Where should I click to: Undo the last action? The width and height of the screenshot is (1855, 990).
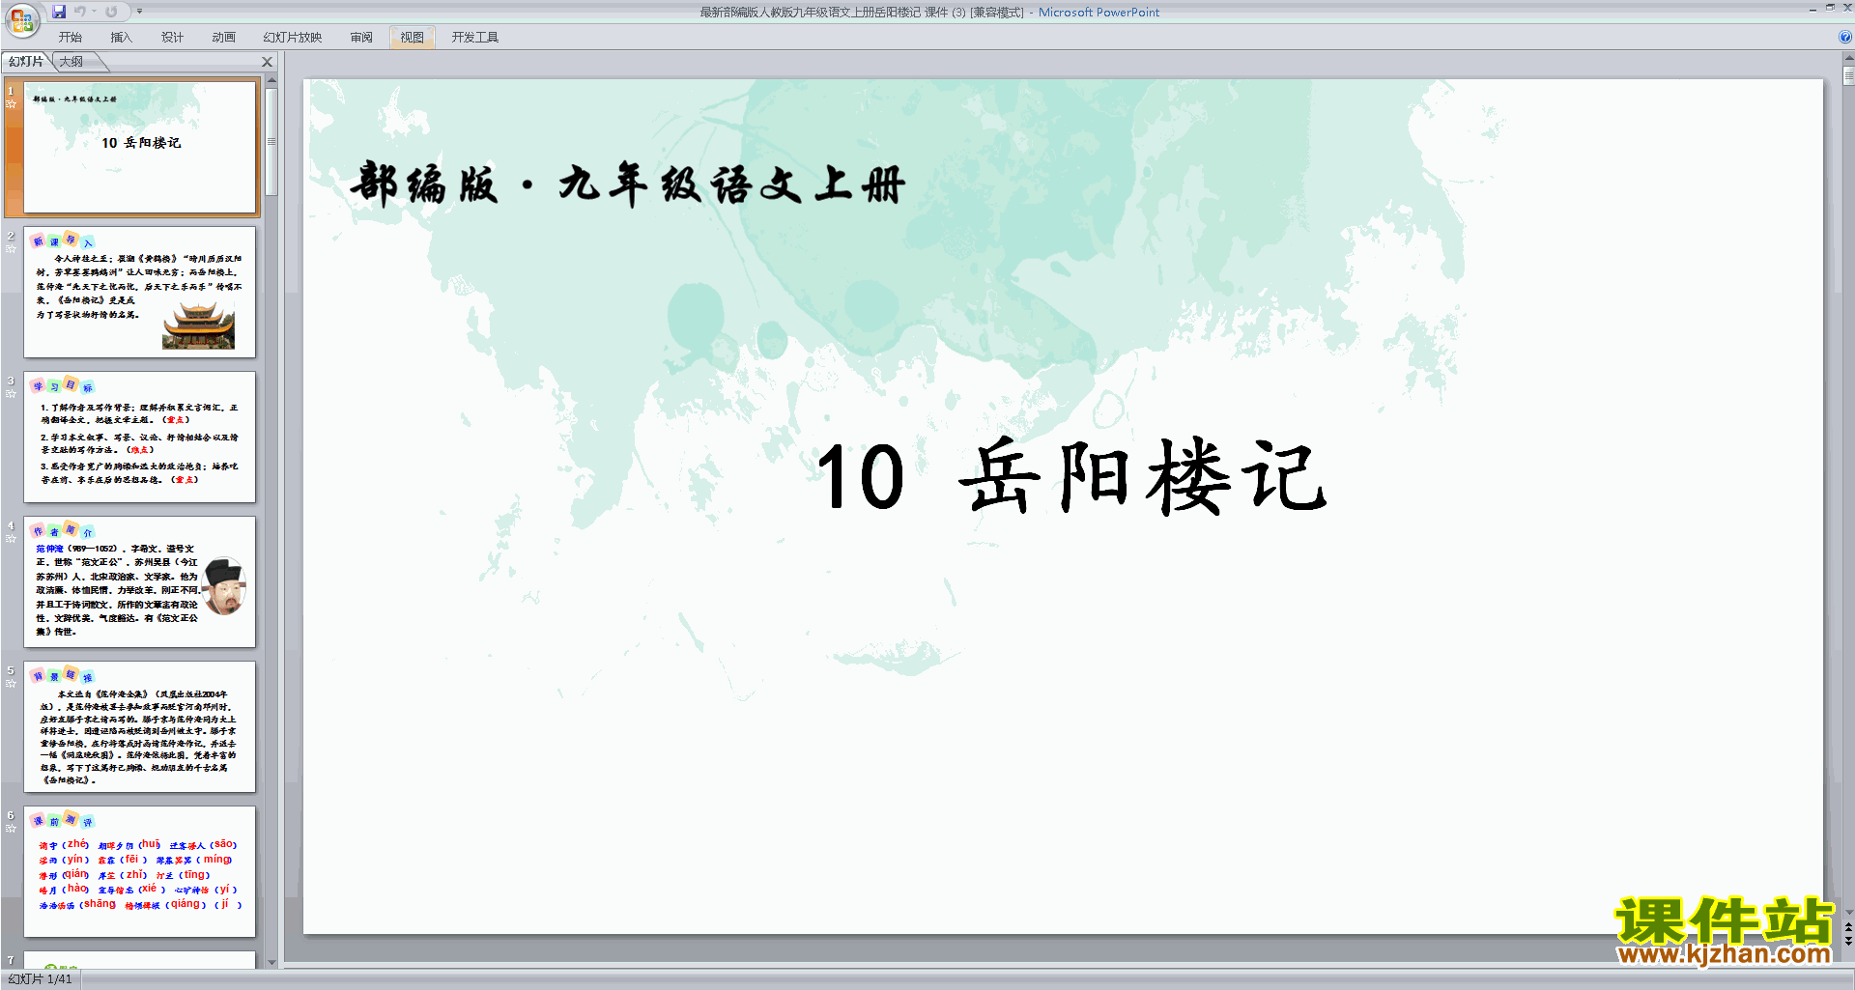(x=80, y=12)
